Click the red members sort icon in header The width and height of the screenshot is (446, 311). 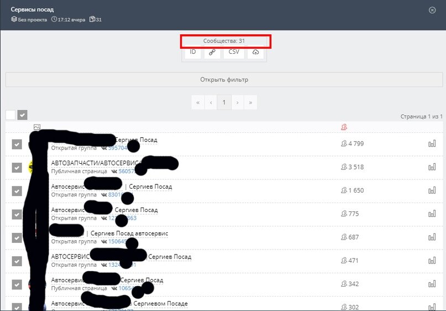[x=344, y=127]
